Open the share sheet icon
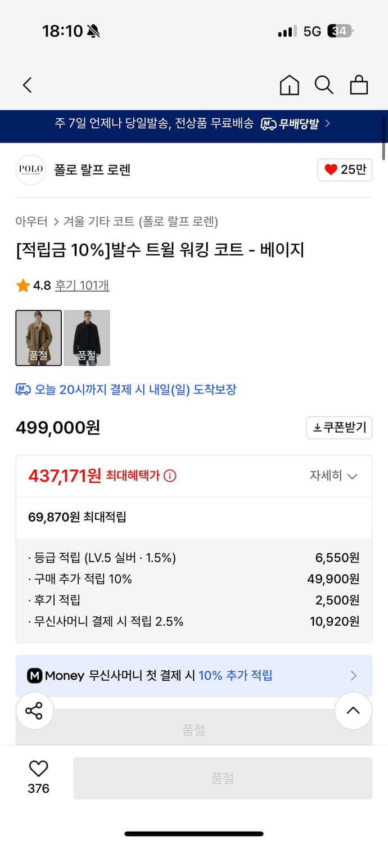The height and width of the screenshot is (844, 388). (34, 711)
